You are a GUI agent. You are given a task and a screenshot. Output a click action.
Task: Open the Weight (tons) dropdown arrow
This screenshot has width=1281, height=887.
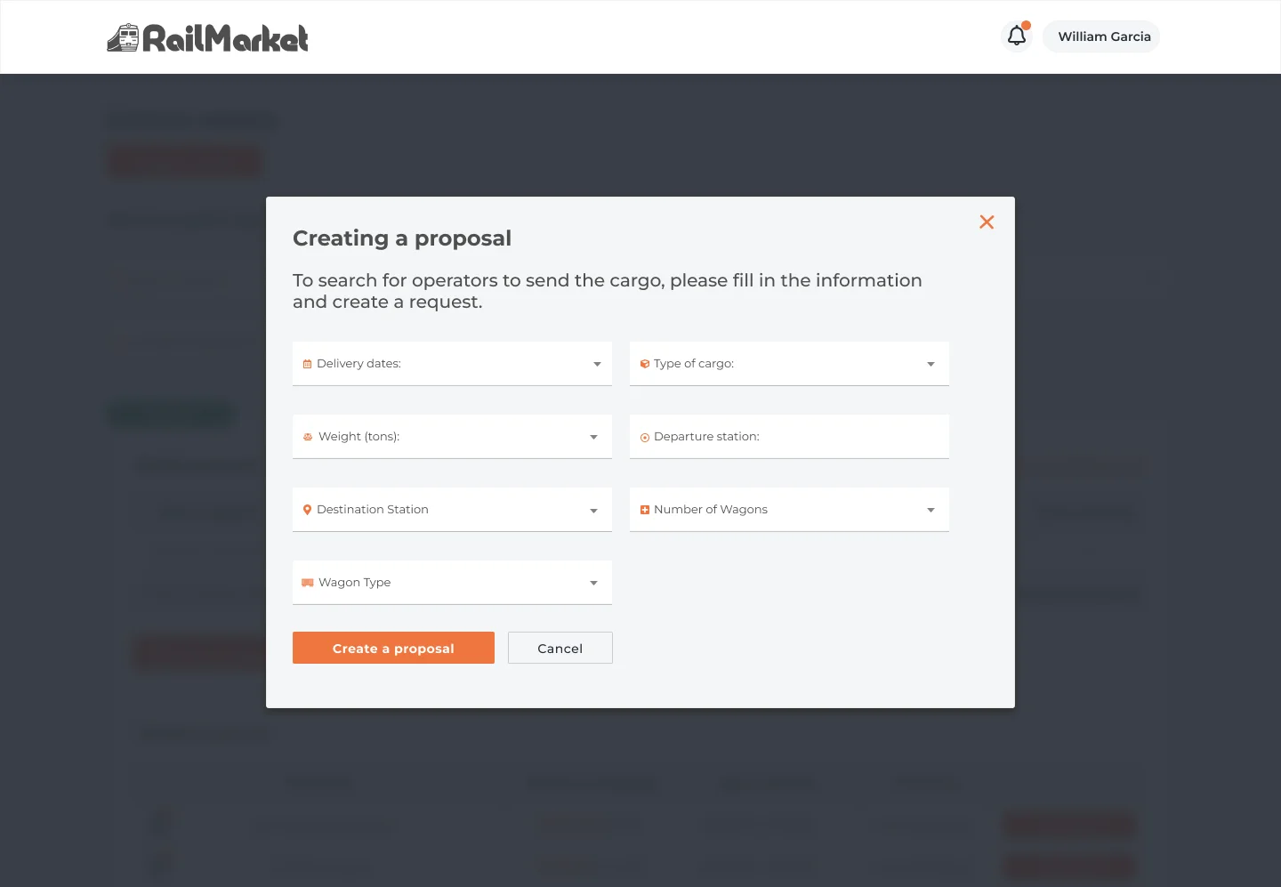[x=593, y=437]
